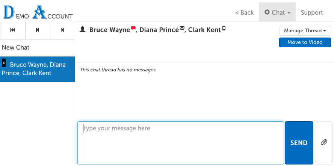Click the red chat flag beside Bruce Wayne
This screenshot has width=334, height=166.
(x=133, y=28)
